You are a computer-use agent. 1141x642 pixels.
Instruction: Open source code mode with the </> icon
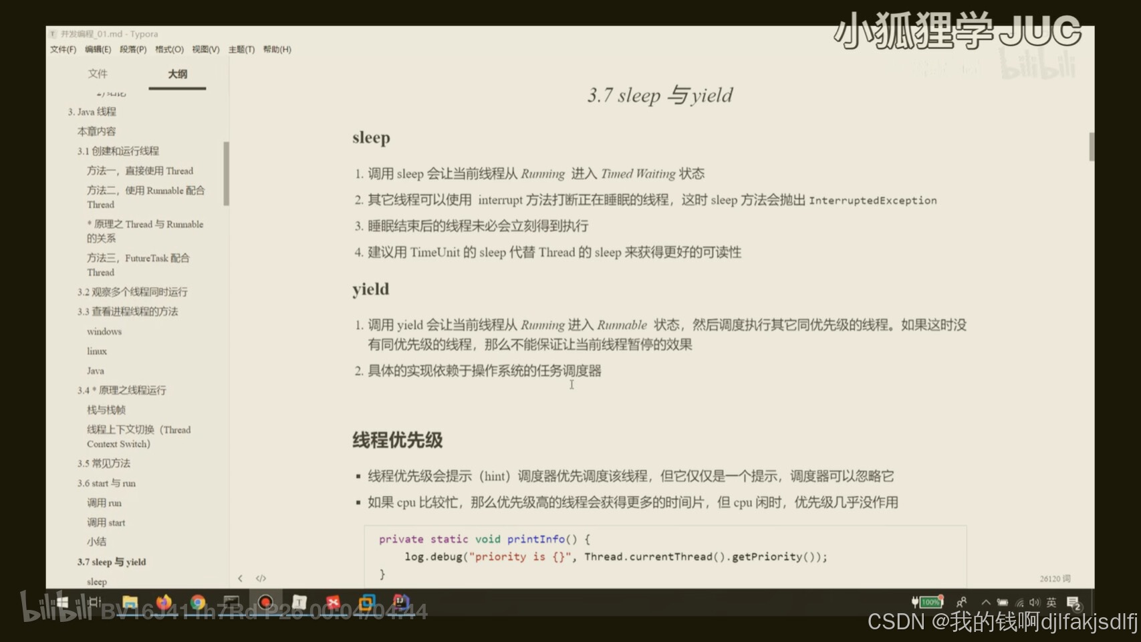point(260,578)
